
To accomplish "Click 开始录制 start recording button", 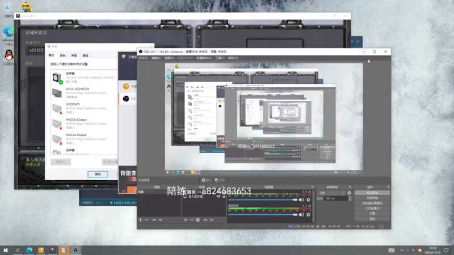I will point(372,198).
